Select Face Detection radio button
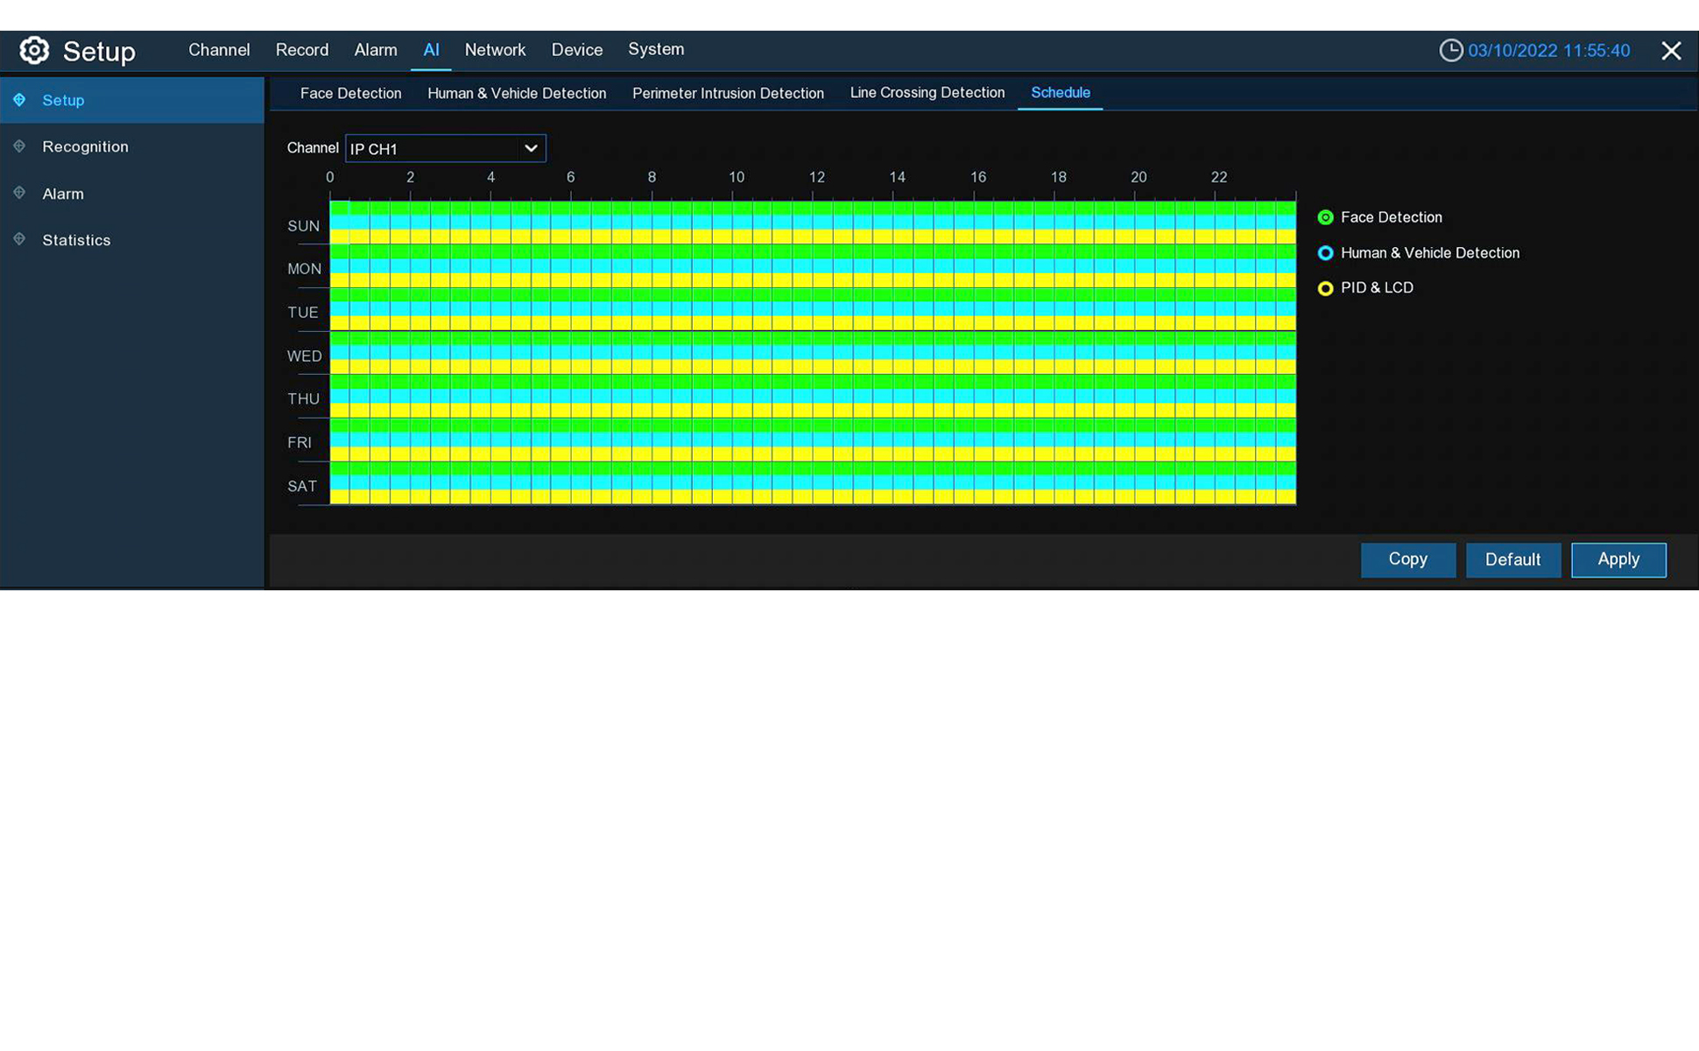1699x1051 pixels. point(1325,217)
